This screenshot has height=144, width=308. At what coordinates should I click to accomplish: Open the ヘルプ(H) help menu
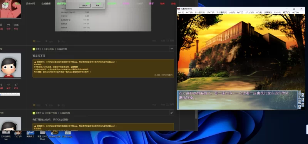coord(295,12)
